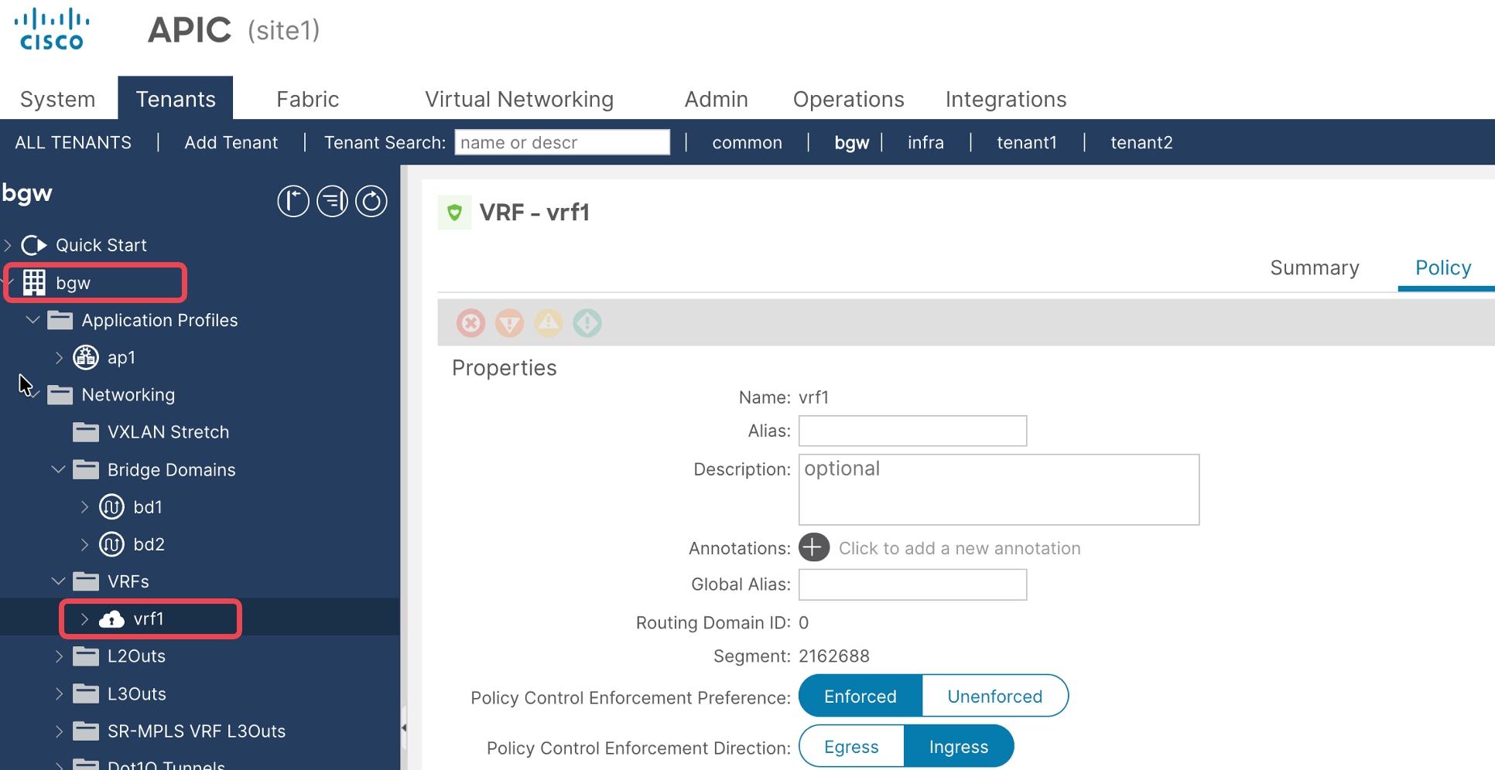Open the System menu
Image resolution: width=1495 pixels, height=770 pixels.
[x=58, y=99]
